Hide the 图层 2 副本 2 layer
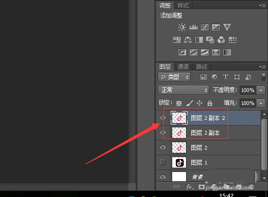The height and width of the screenshot is (197, 268). (163, 118)
